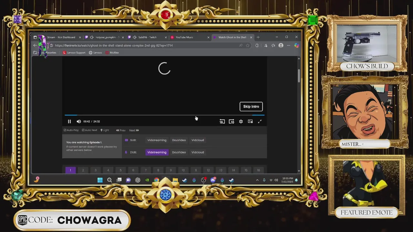Select episode 16 in episode list
Screen dimensions: 413x232
(x=258, y=170)
